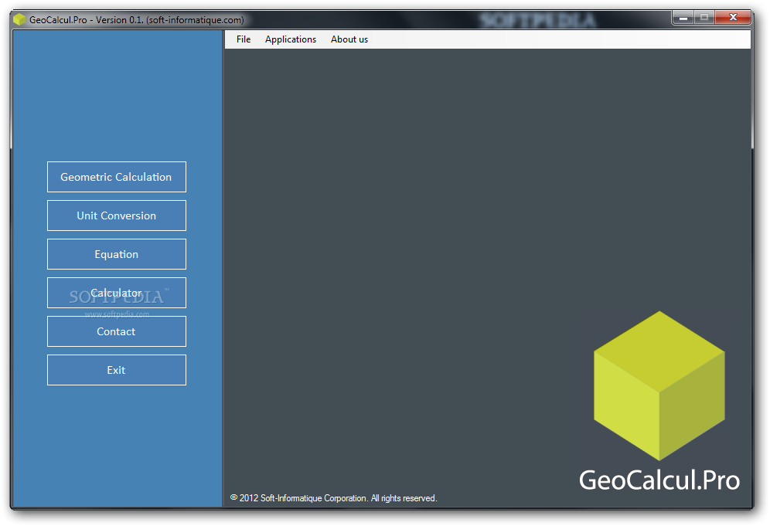Click the GeoCalcul.Pro logo wordmark text
The height and width of the screenshot is (526, 770).
point(659,480)
